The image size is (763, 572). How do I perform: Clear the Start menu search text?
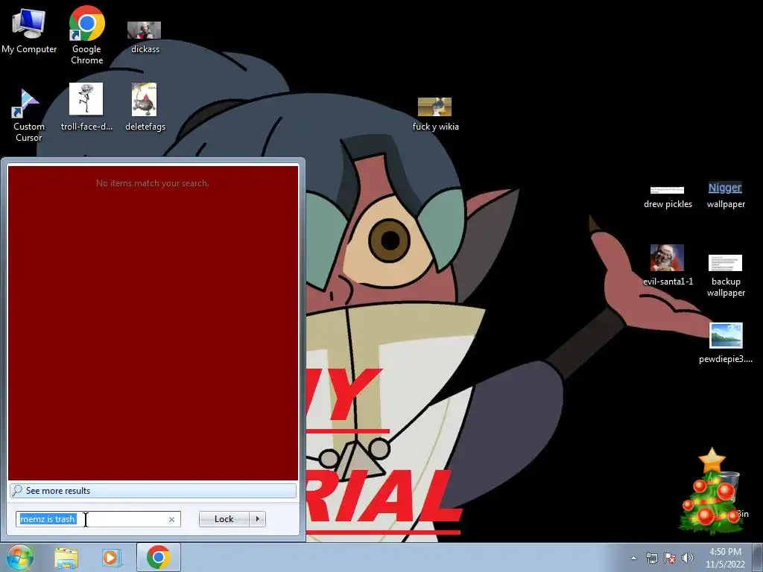tap(171, 519)
